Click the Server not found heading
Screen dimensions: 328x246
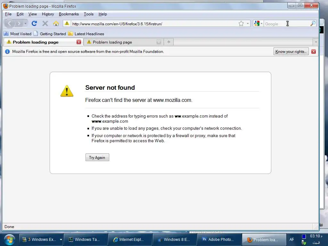pos(110,87)
